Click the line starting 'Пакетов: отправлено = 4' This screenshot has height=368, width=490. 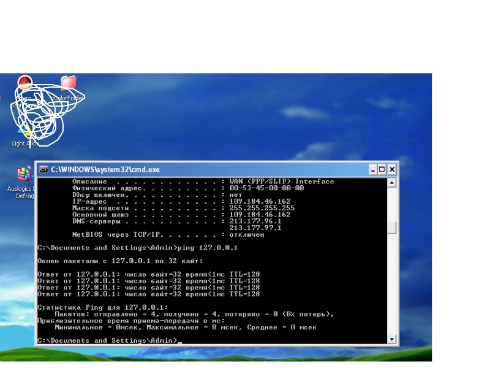[194, 314]
